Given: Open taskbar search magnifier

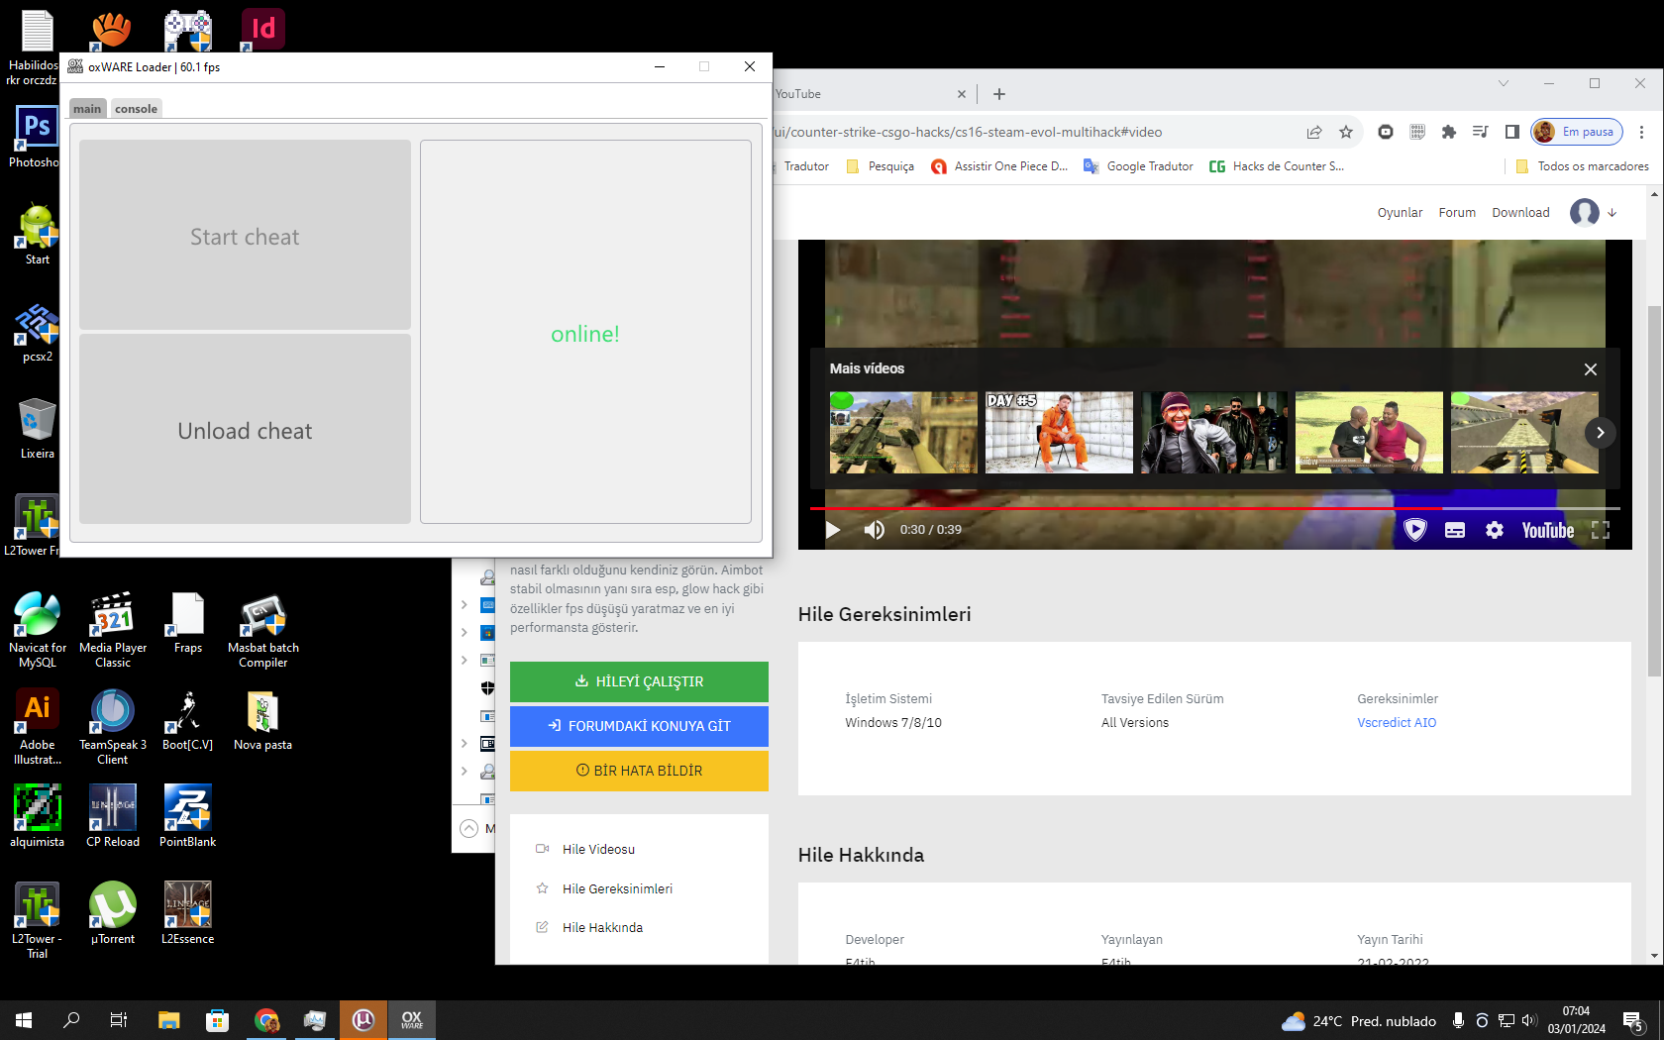Looking at the screenshot, I should pos(71,1020).
